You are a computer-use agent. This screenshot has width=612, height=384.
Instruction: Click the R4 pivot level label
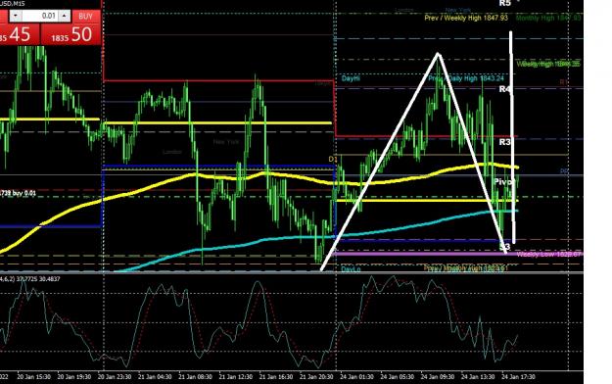tap(504, 89)
